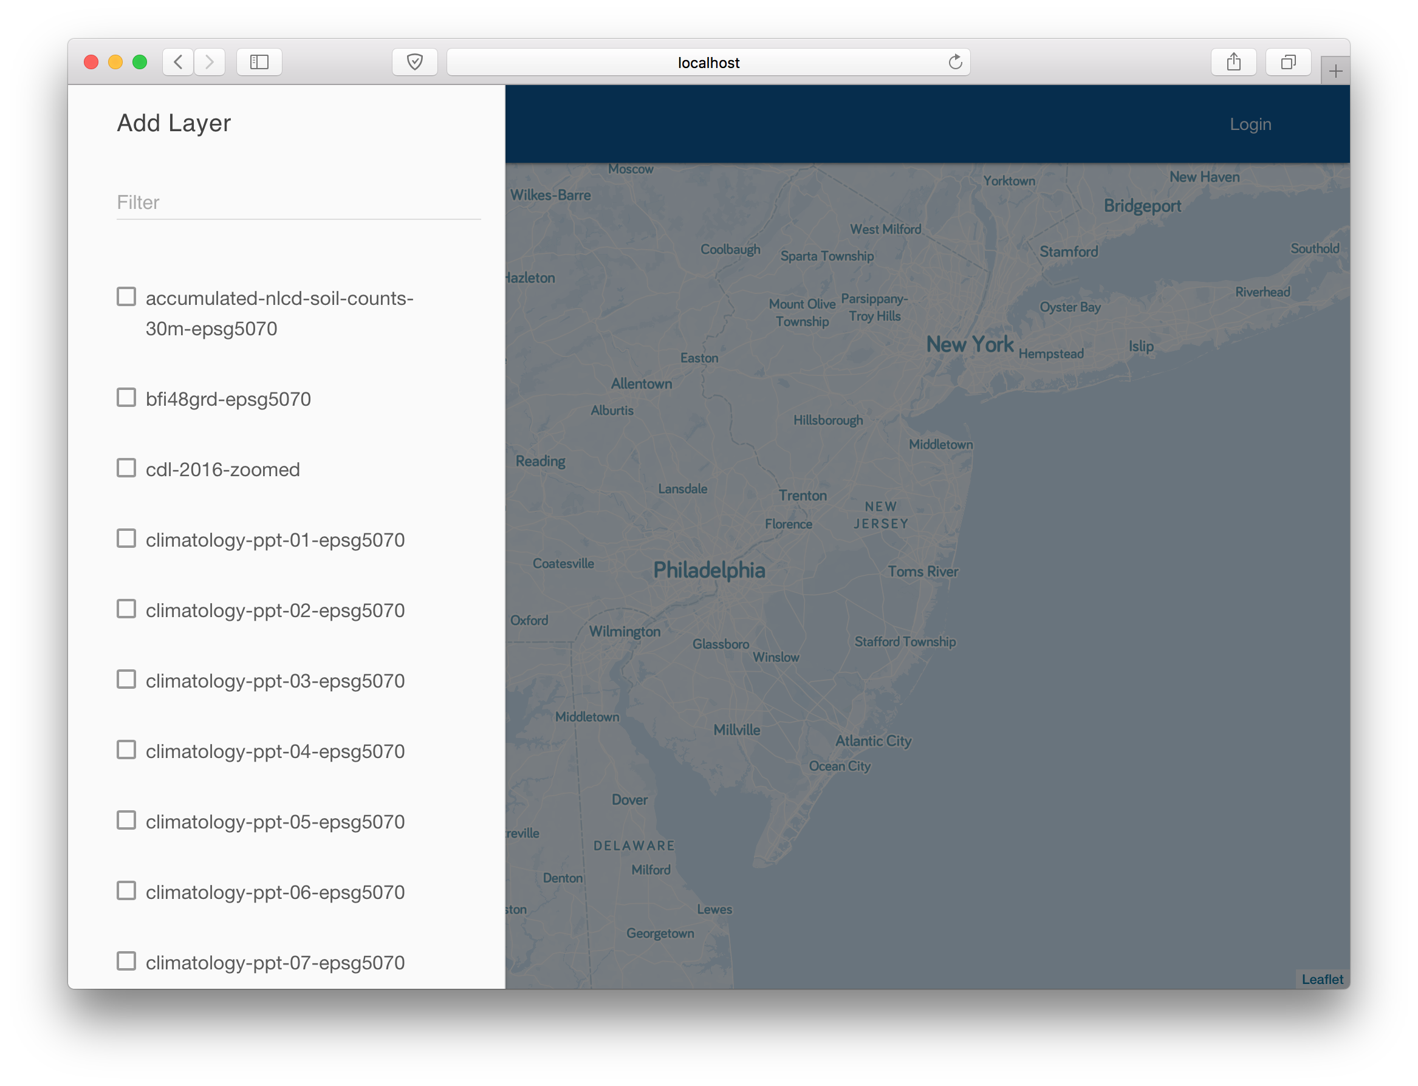Select accumulated-nlcd-soil-counts-30m-epsg5070 checkbox
1418x1086 pixels.
click(x=127, y=297)
